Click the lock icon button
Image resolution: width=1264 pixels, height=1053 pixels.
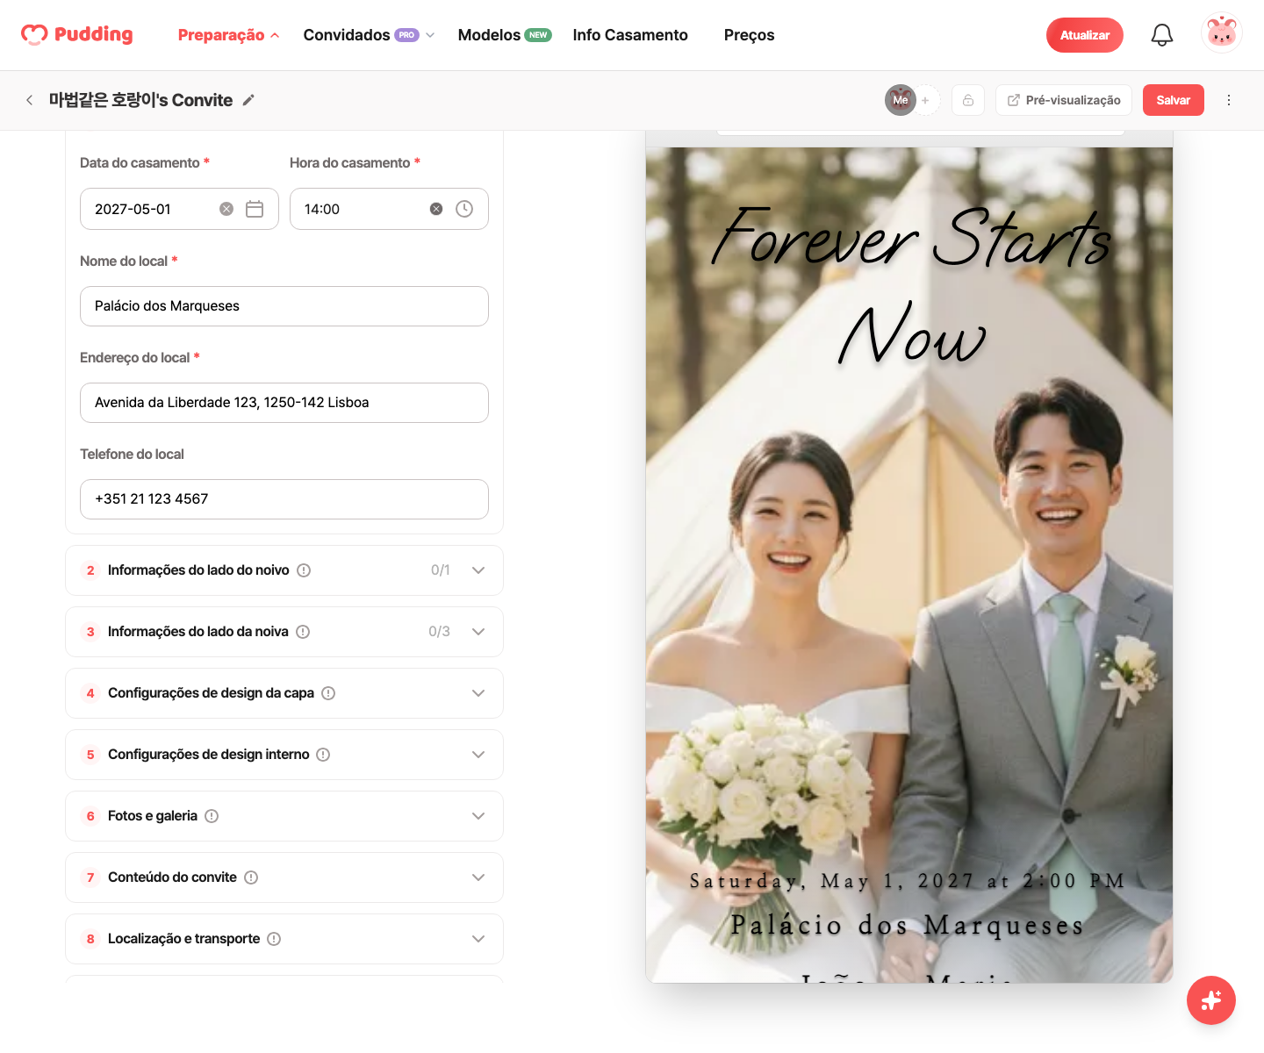click(x=968, y=100)
